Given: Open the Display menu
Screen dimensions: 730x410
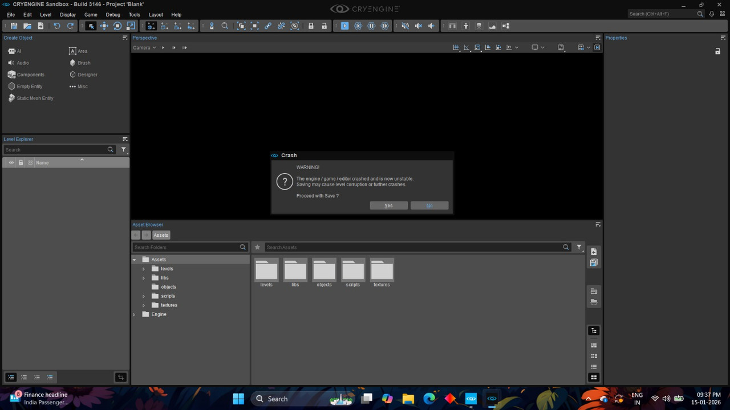Looking at the screenshot, I should [x=68, y=15].
